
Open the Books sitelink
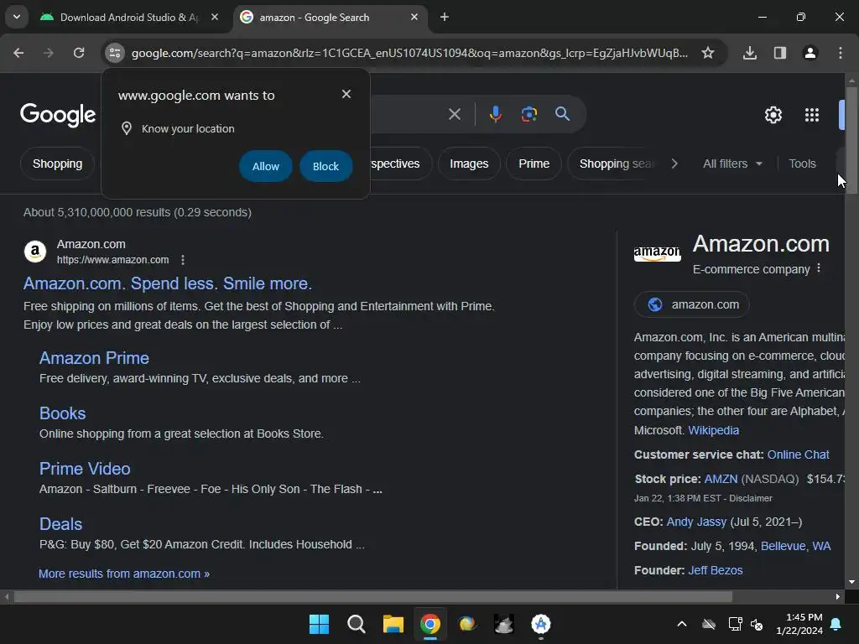click(62, 413)
